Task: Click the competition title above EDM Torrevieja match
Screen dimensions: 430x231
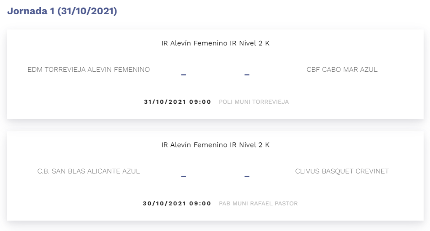Action: 215,43
